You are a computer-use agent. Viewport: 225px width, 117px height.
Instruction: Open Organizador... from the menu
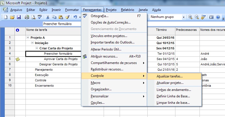pyautogui.click(x=114, y=89)
